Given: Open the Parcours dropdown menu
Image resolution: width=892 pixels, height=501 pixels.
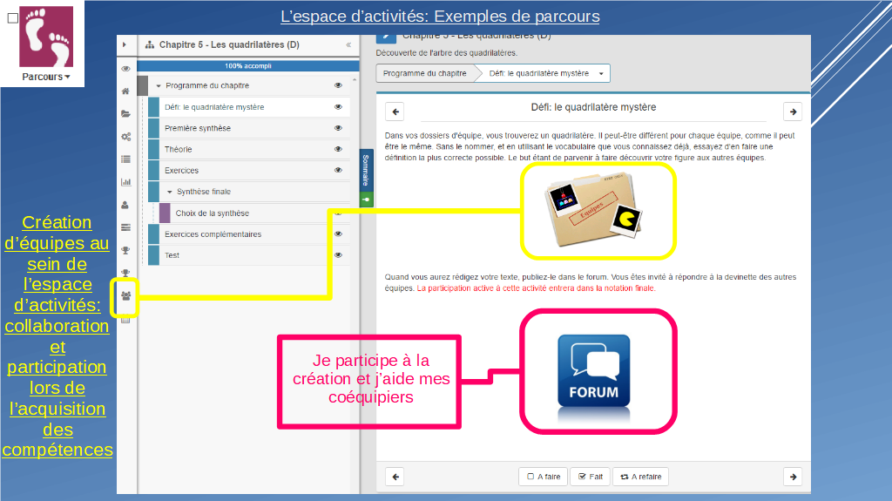Looking at the screenshot, I should click(46, 77).
